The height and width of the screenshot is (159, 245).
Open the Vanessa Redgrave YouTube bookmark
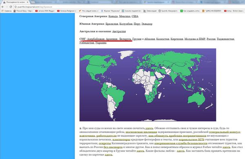coord(67,11)
